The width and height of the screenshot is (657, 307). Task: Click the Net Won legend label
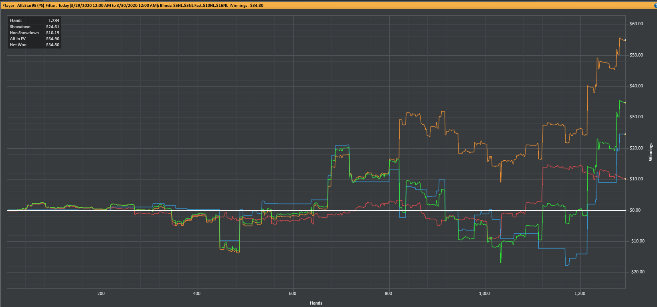pos(18,45)
